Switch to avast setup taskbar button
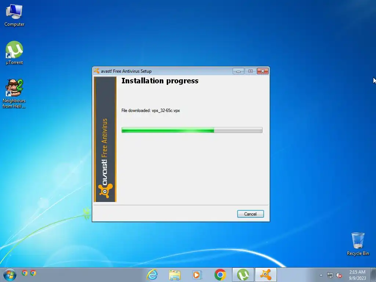This screenshot has height=282, width=376. tap(265, 275)
